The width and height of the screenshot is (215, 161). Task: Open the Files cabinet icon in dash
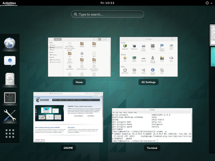tap(10, 80)
